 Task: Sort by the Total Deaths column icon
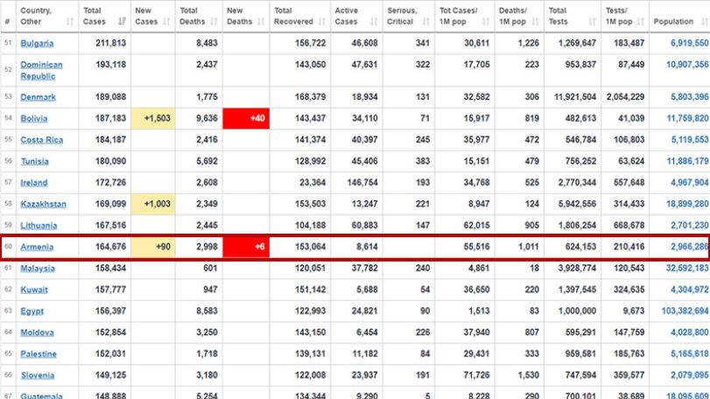click(x=214, y=21)
